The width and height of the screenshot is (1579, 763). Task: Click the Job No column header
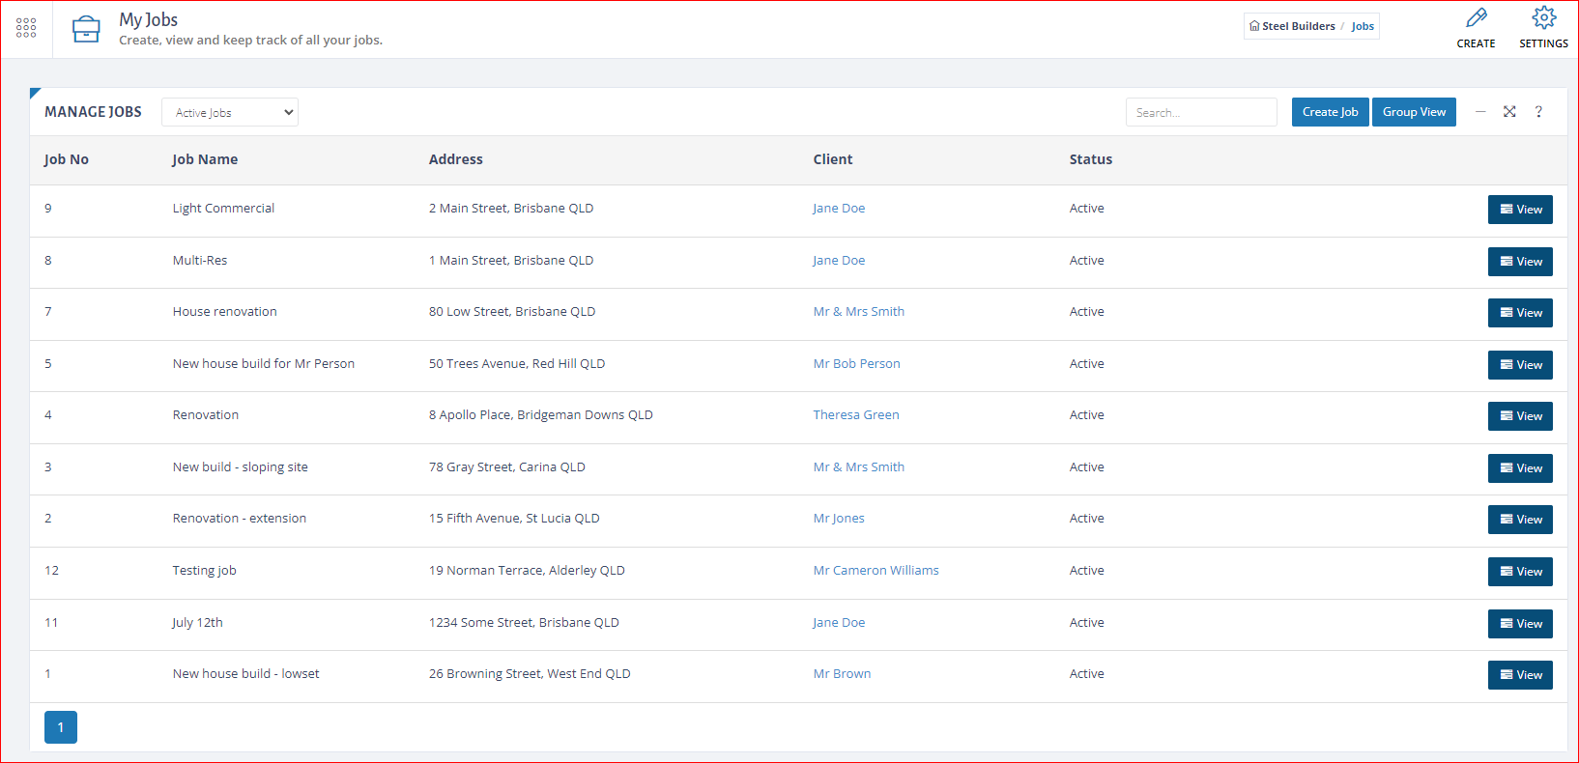pyautogui.click(x=67, y=159)
